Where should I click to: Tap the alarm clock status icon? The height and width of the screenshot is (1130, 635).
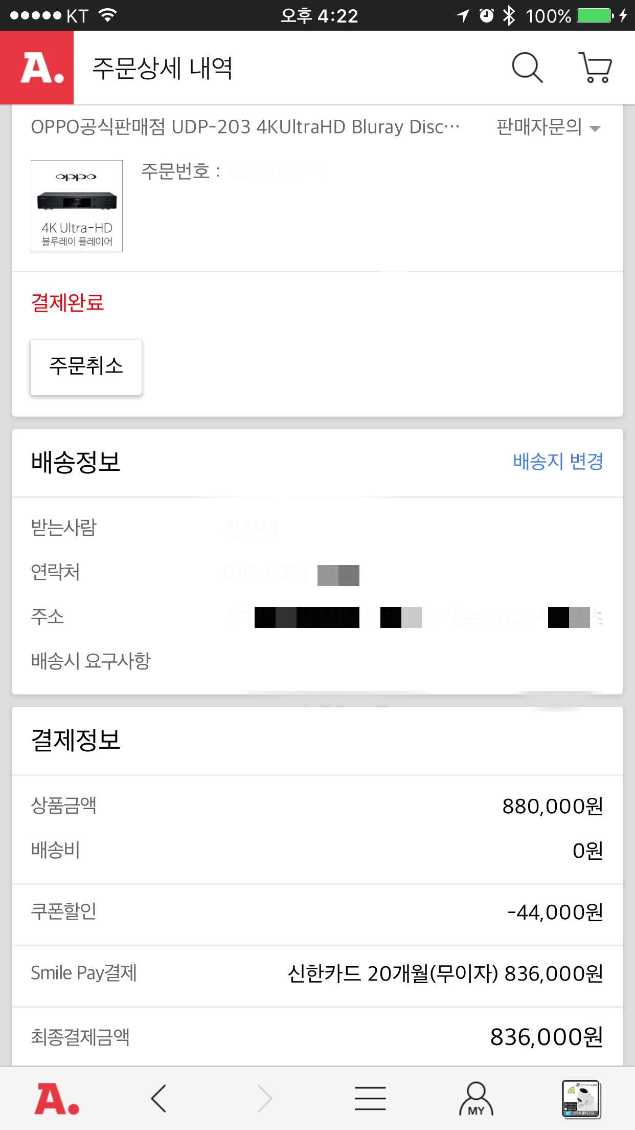pos(487,16)
